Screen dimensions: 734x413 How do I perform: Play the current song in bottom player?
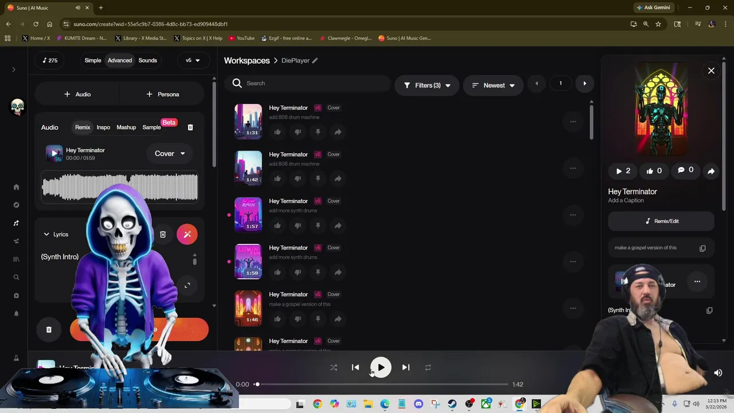pyautogui.click(x=381, y=368)
